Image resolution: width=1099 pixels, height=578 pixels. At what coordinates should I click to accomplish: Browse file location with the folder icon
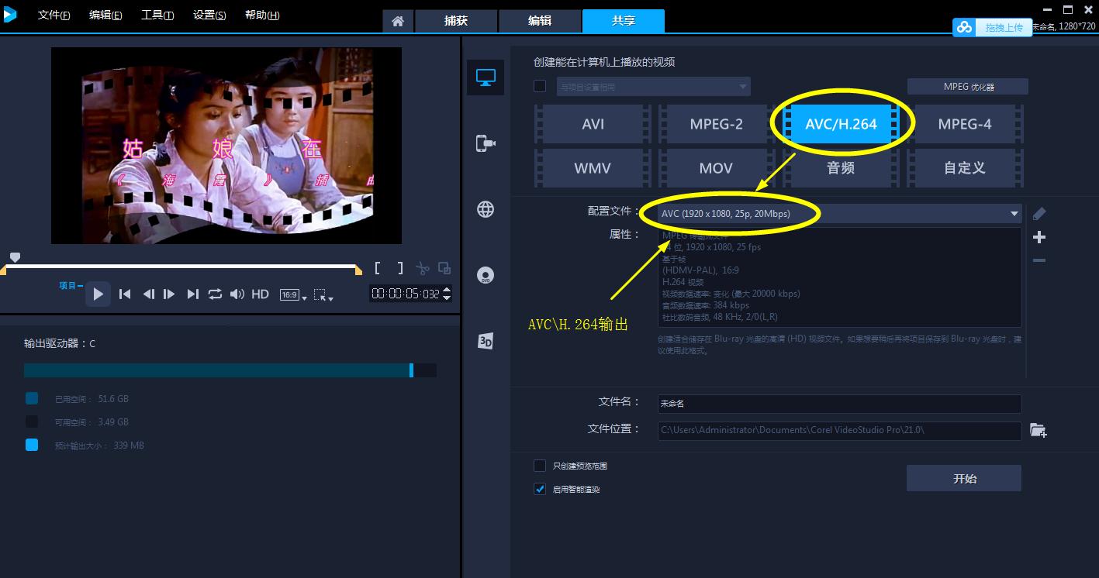coord(1038,431)
